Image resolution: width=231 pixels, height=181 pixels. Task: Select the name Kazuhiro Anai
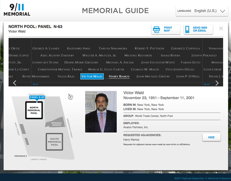79,48
